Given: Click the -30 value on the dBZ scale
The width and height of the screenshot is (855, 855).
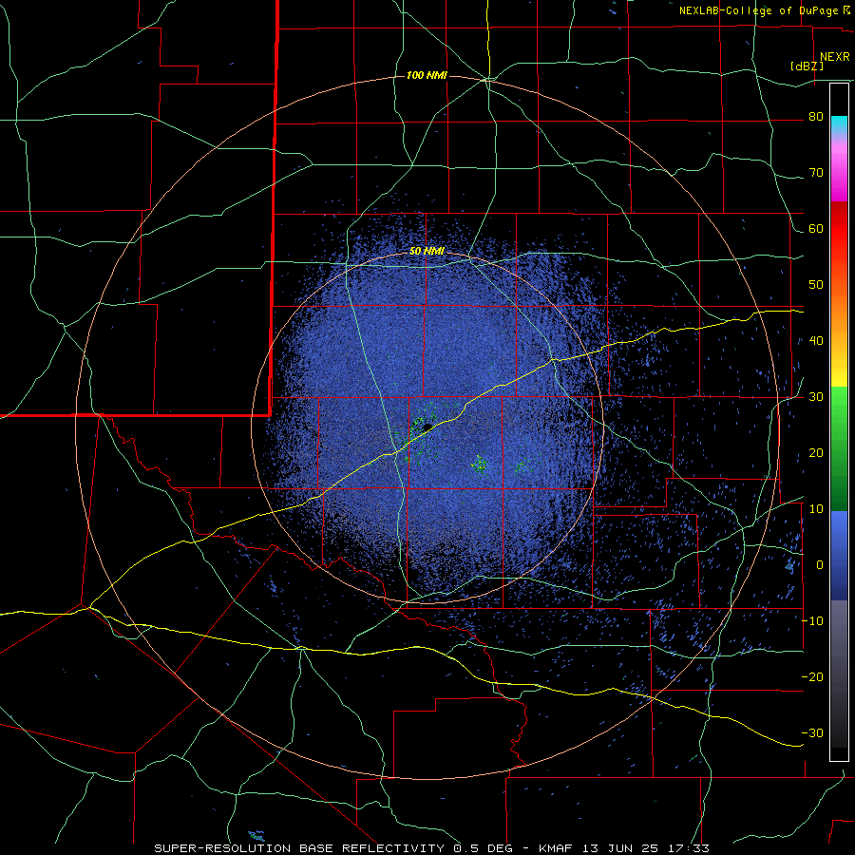Looking at the screenshot, I should click(812, 732).
